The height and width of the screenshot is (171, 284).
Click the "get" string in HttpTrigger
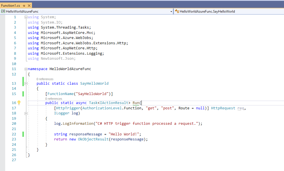(151, 108)
